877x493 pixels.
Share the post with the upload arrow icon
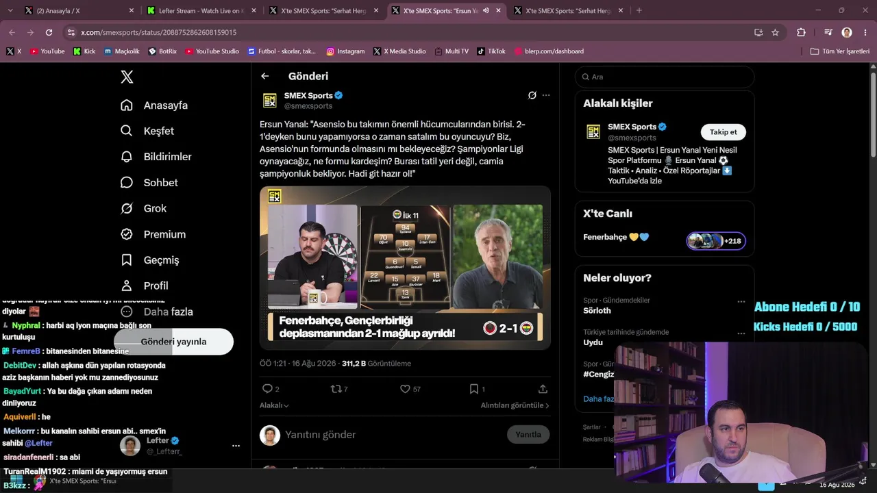click(543, 389)
